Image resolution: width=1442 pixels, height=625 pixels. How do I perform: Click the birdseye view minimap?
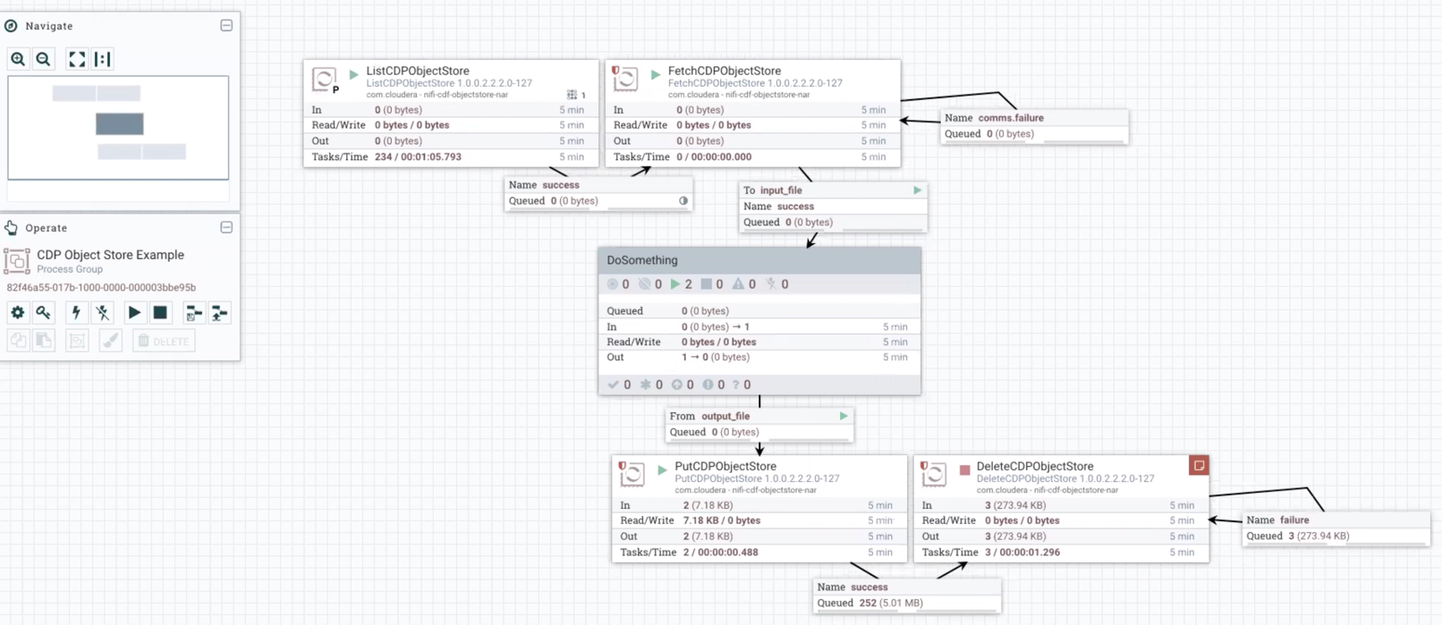(x=118, y=127)
